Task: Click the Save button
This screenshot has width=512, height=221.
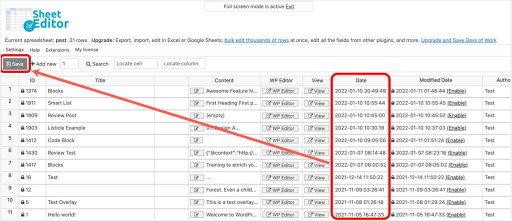Action: click(x=14, y=64)
